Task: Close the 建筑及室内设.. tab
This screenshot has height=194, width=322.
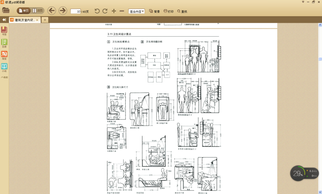Action: (37, 20)
